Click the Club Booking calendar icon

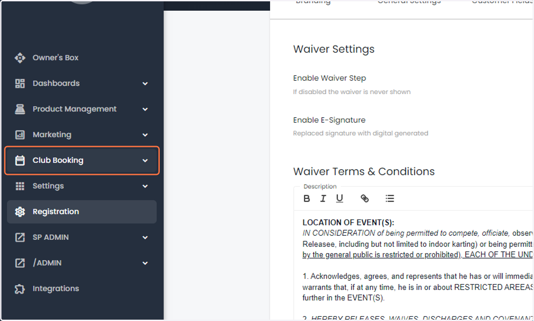[20, 160]
